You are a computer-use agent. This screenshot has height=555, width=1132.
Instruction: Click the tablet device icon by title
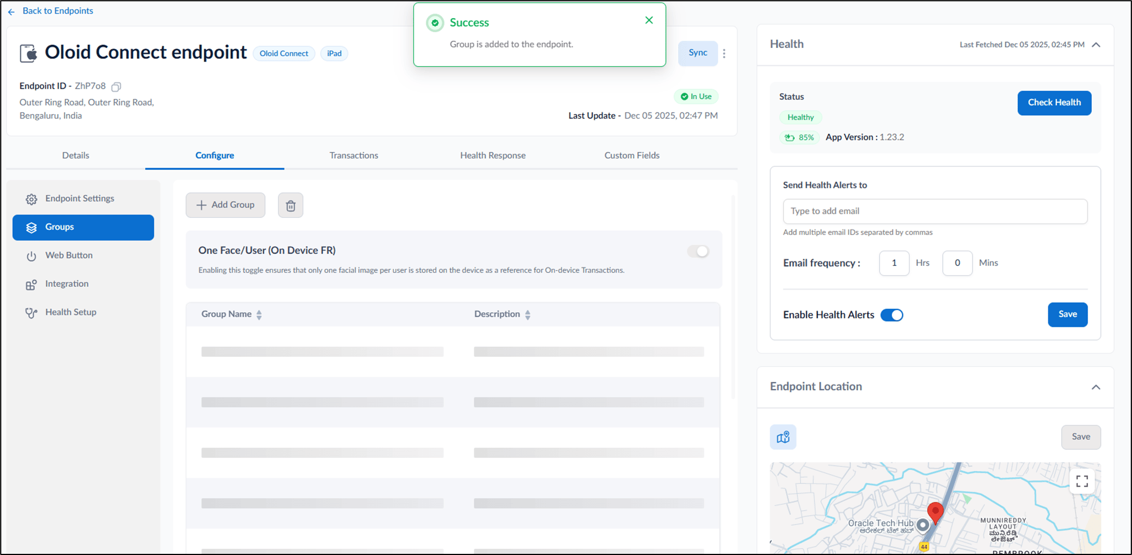click(x=28, y=53)
